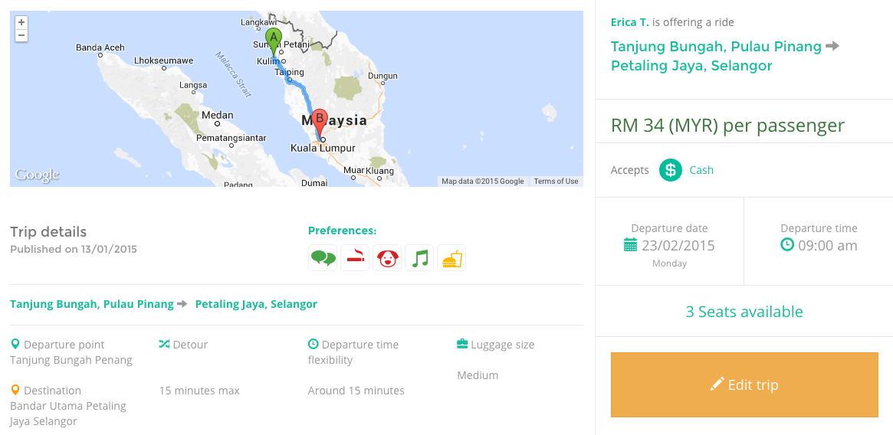Click the red pet preference icon
This screenshot has width=893, height=435.
click(387, 258)
